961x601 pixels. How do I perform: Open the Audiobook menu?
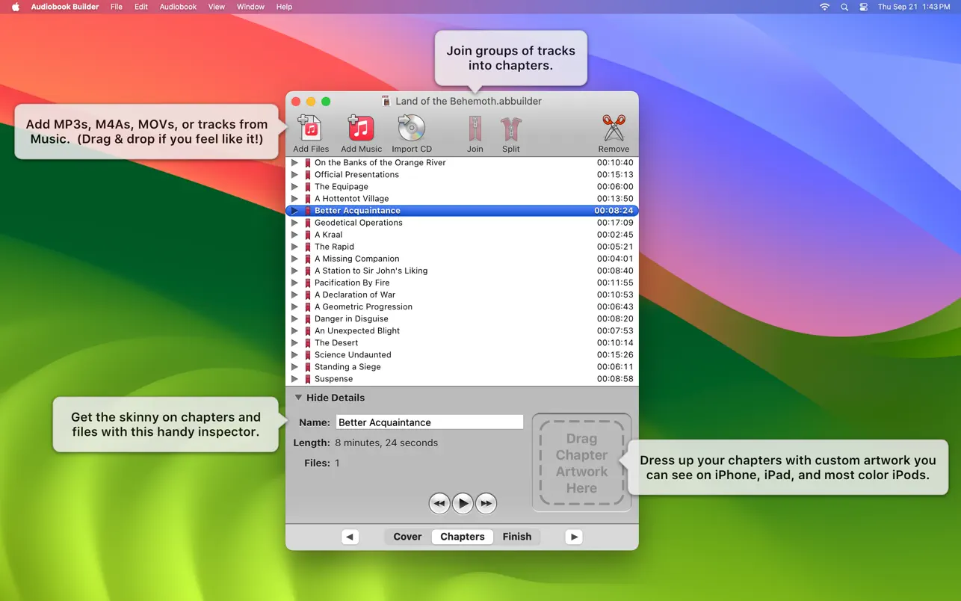[x=178, y=7]
